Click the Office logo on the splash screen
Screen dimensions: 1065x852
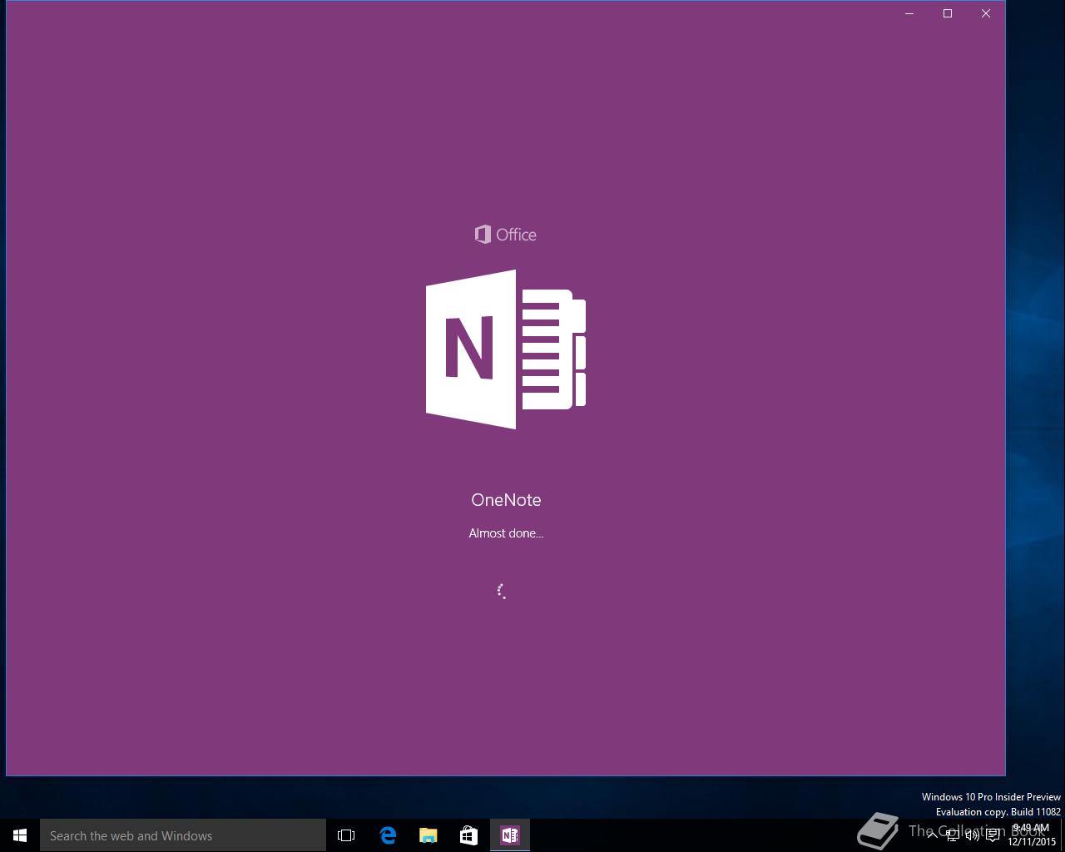pyautogui.click(x=506, y=235)
